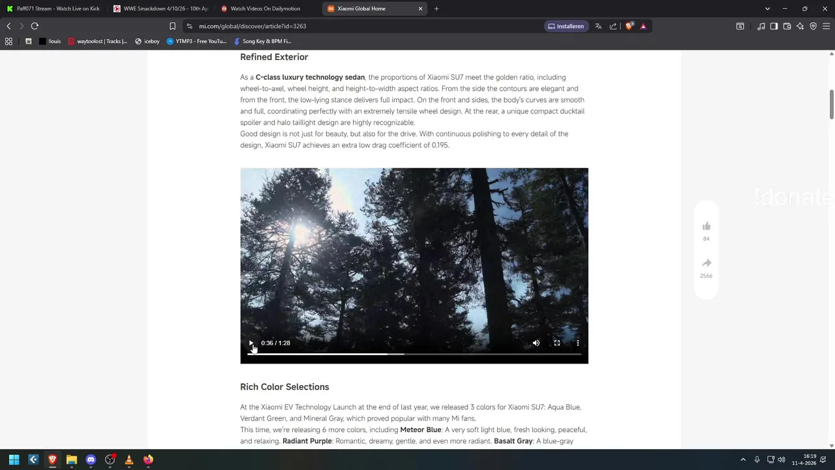Image resolution: width=835 pixels, height=470 pixels.
Task: Click the Installeren app button
Action: (566, 26)
